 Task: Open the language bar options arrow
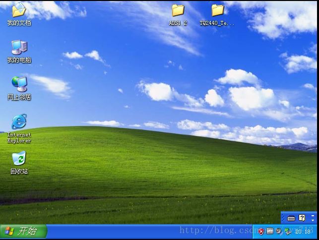click(x=313, y=221)
